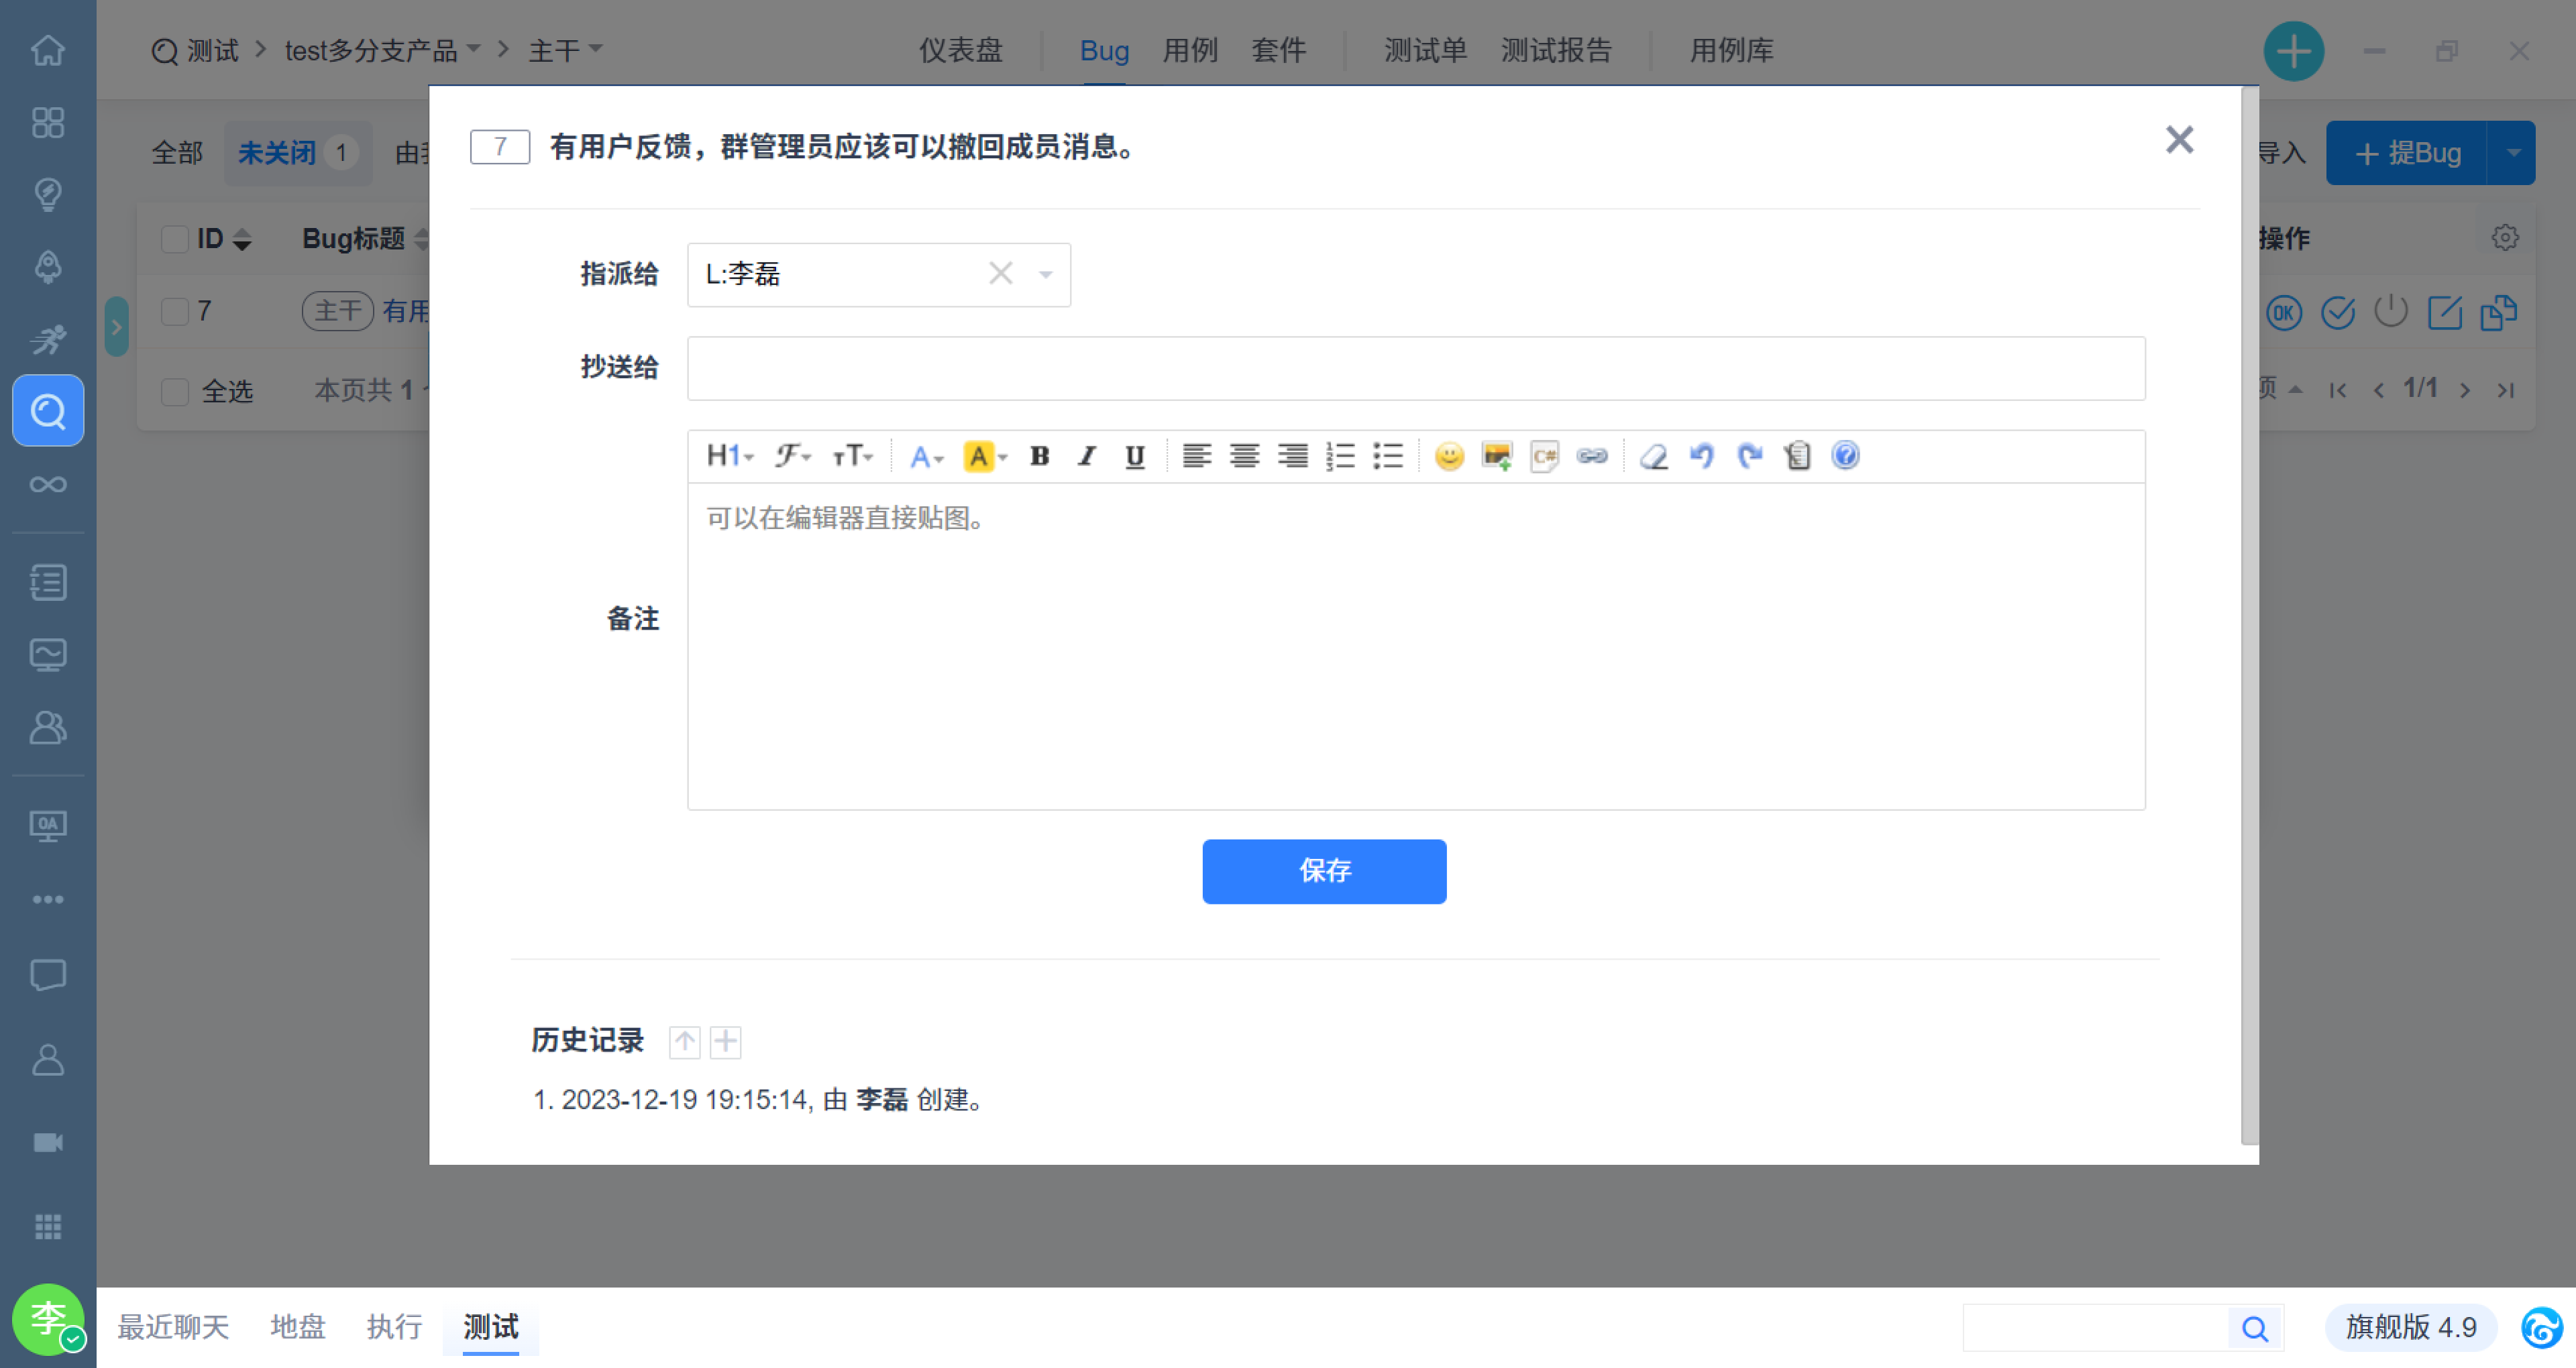Open the font family dropdown
Screen dimensions: 2576x1368
793,456
